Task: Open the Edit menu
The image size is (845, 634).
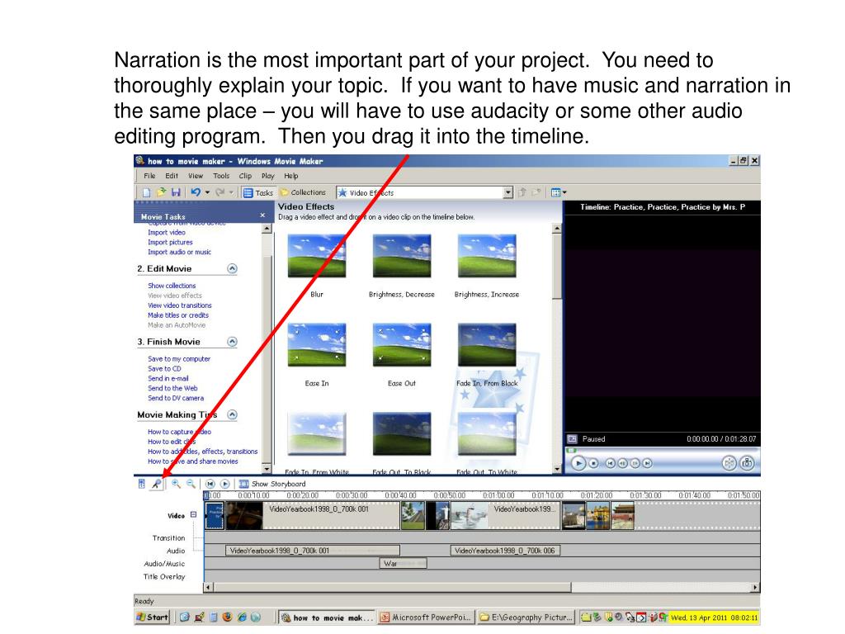Action: coord(172,176)
